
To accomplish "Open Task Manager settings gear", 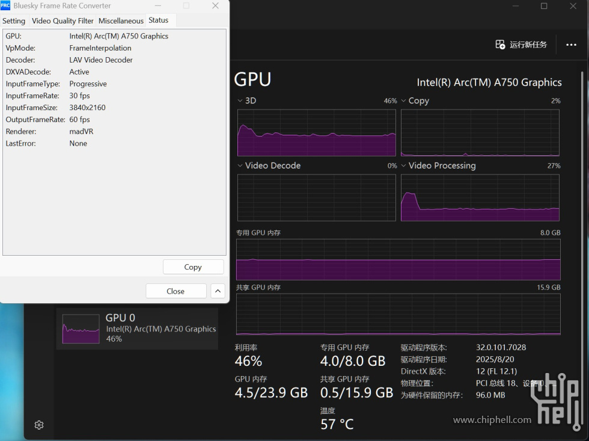I will pyautogui.click(x=39, y=425).
